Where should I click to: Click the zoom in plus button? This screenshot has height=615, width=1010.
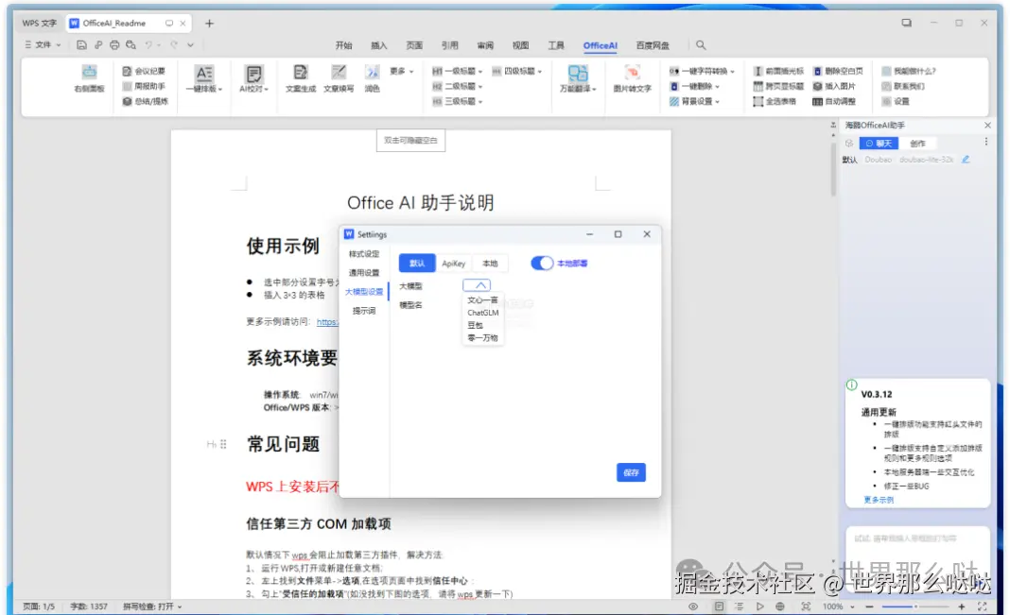pos(961,606)
